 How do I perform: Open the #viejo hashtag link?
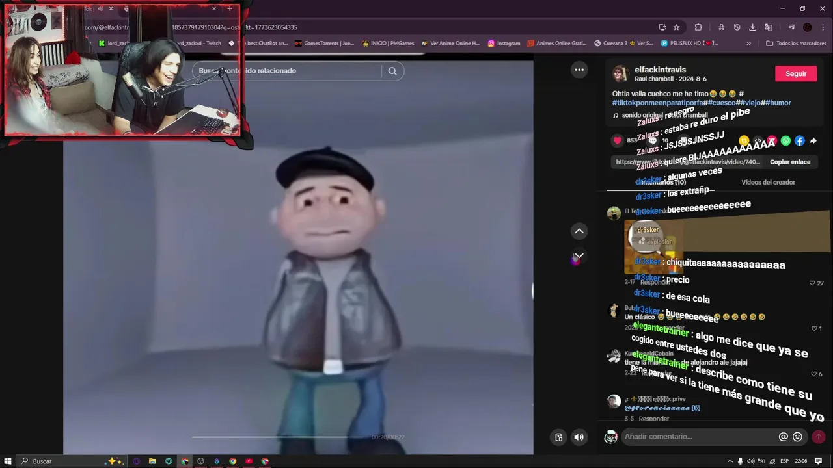point(751,103)
